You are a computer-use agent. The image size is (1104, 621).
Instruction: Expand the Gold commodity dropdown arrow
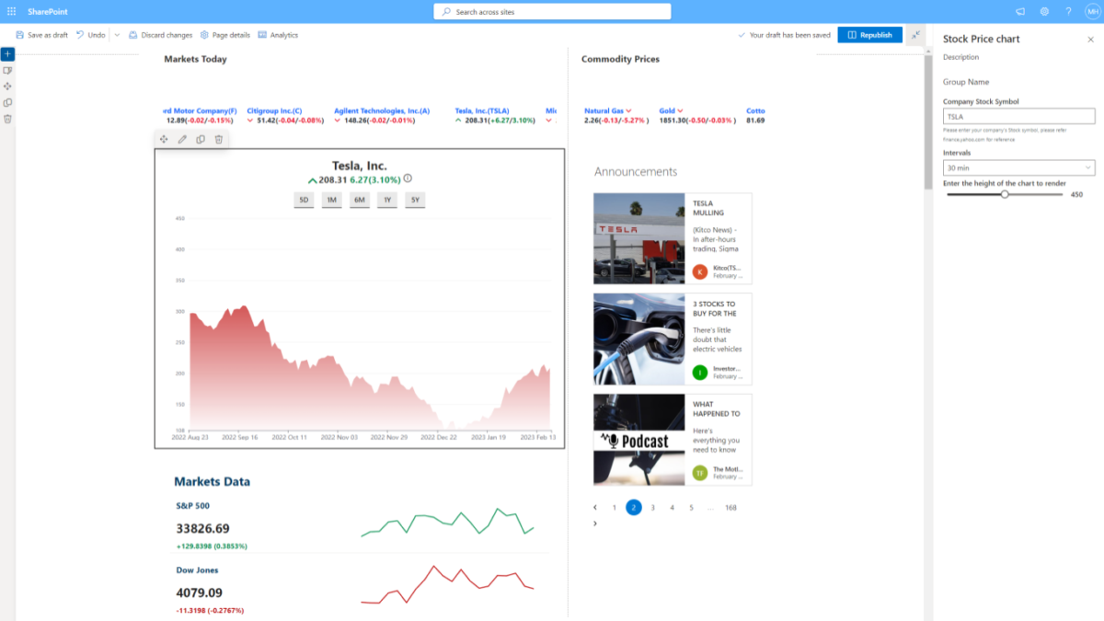(x=680, y=110)
